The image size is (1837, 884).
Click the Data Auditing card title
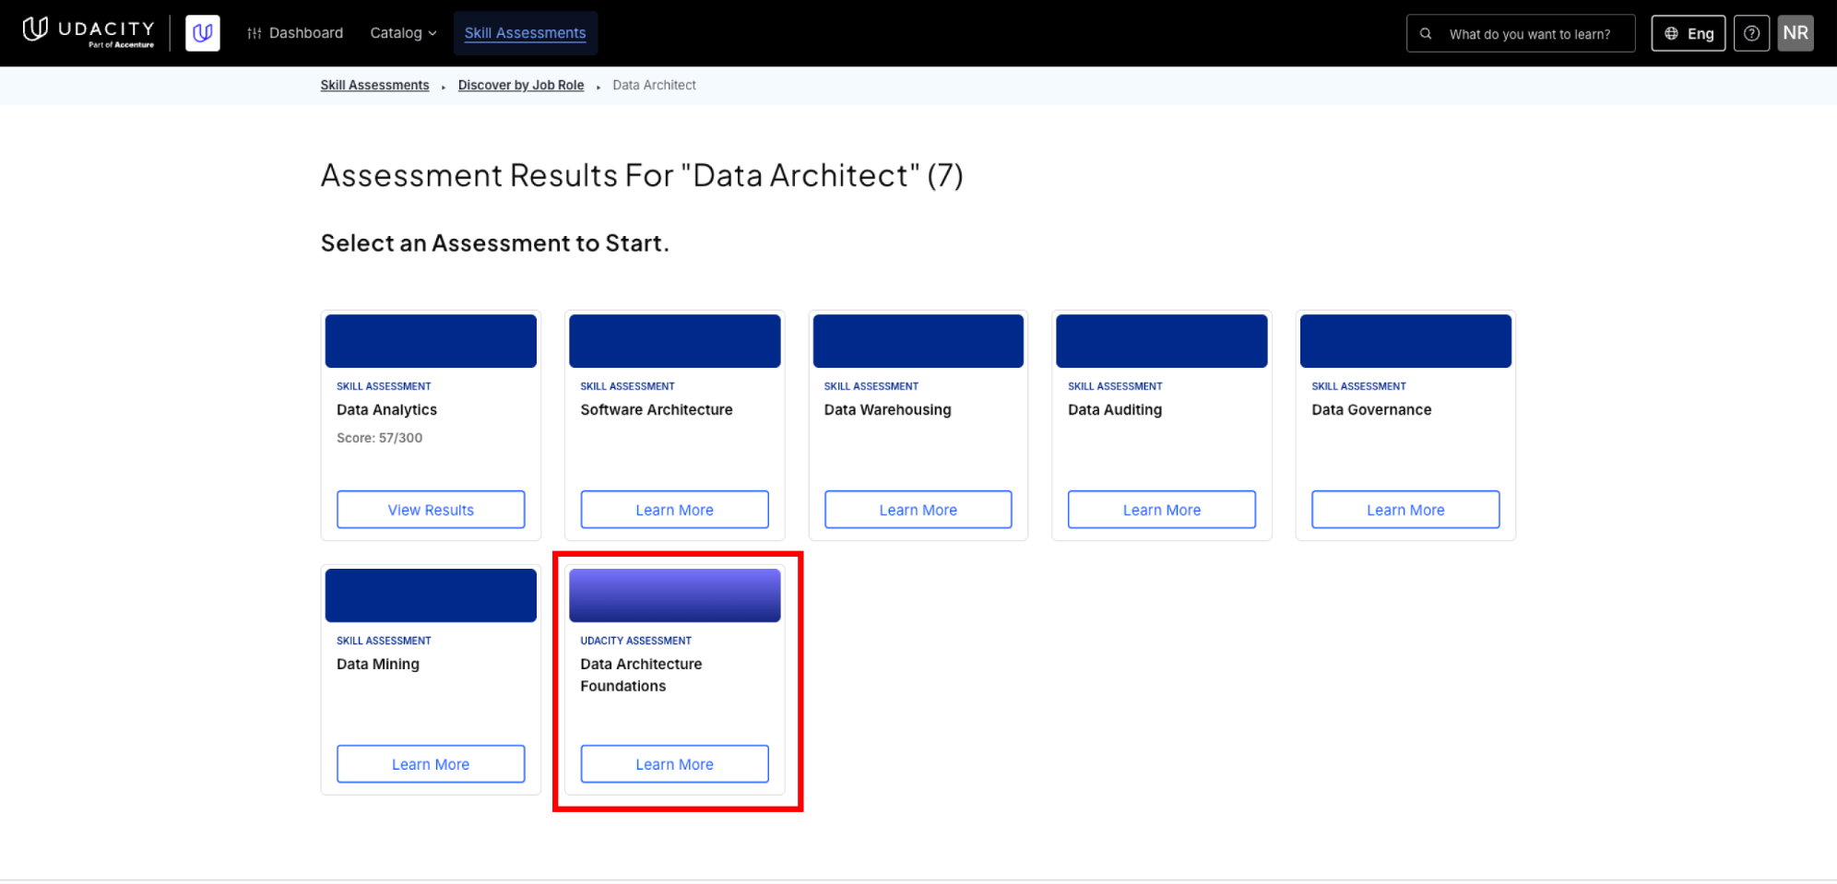pos(1115,410)
